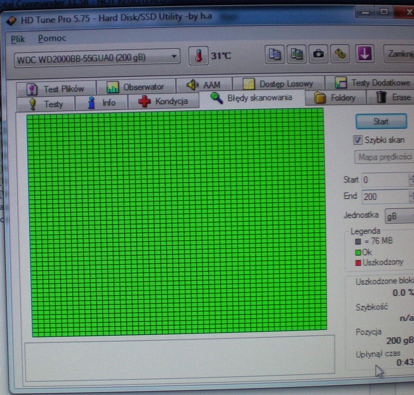Click the HD Tune Pro title bar icon
This screenshot has width=414, height=395.
[x=12, y=21]
